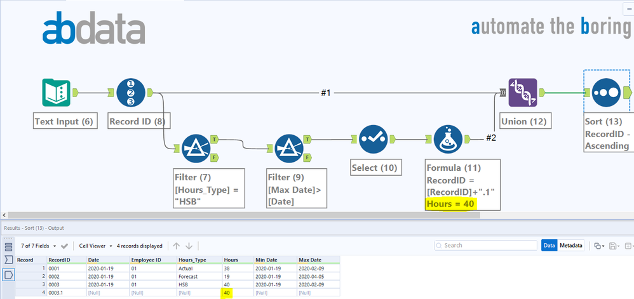Select row 2 record number
Screen dimensions: 634x299
coord(31,276)
